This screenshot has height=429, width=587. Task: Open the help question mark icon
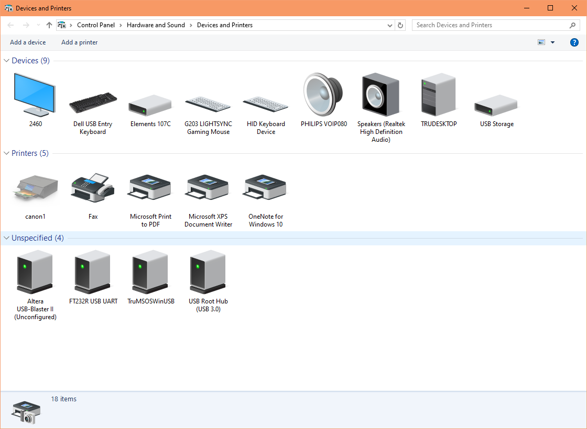(574, 42)
